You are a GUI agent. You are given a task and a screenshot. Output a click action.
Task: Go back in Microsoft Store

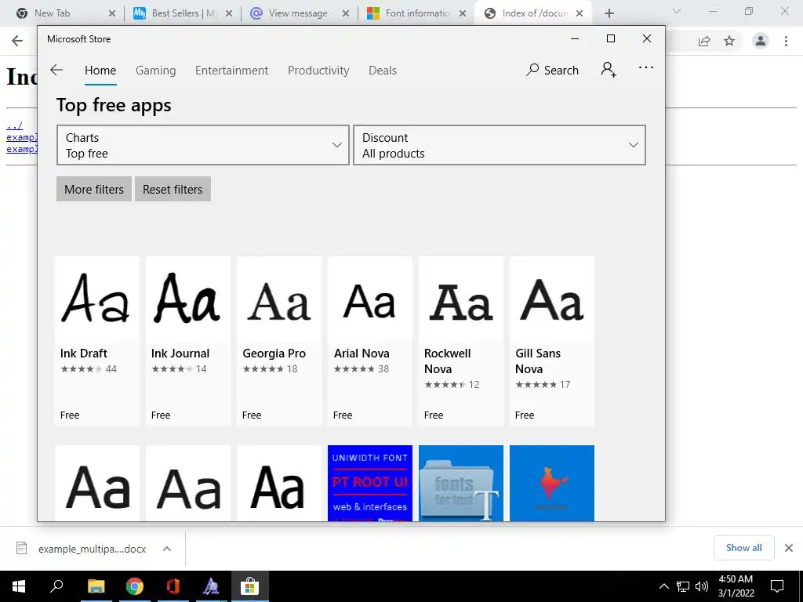point(56,70)
